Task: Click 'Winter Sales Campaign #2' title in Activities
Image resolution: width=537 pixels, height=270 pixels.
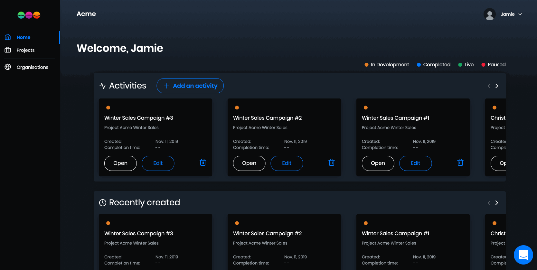Action: click(x=268, y=118)
